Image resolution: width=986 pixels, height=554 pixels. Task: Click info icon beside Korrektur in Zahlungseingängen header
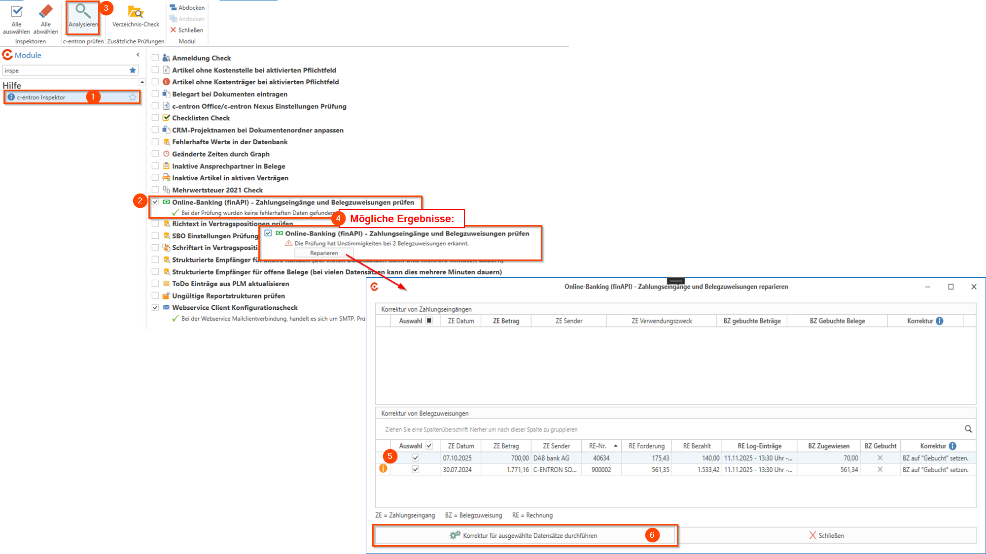tap(940, 321)
